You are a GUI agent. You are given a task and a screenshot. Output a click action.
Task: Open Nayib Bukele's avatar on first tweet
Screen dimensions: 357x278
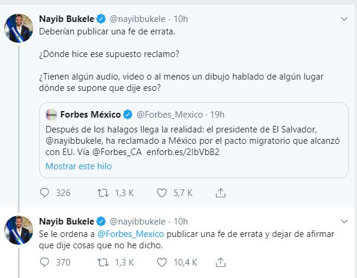click(x=19, y=28)
